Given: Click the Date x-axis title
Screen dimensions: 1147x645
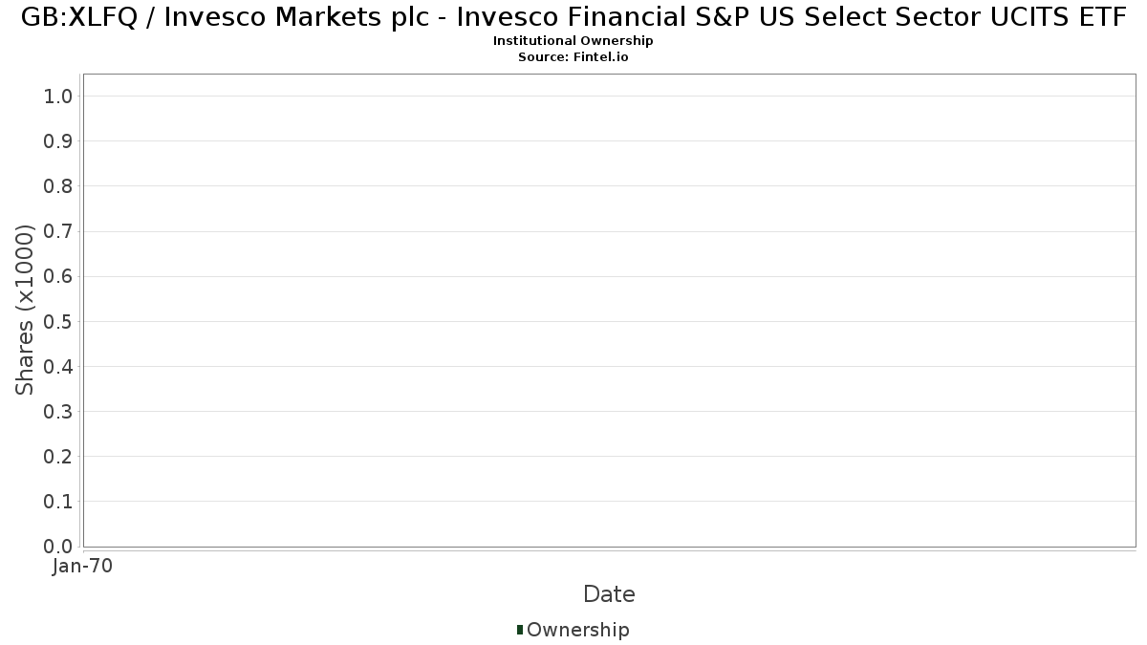Looking at the screenshot, I should point(609,594).
